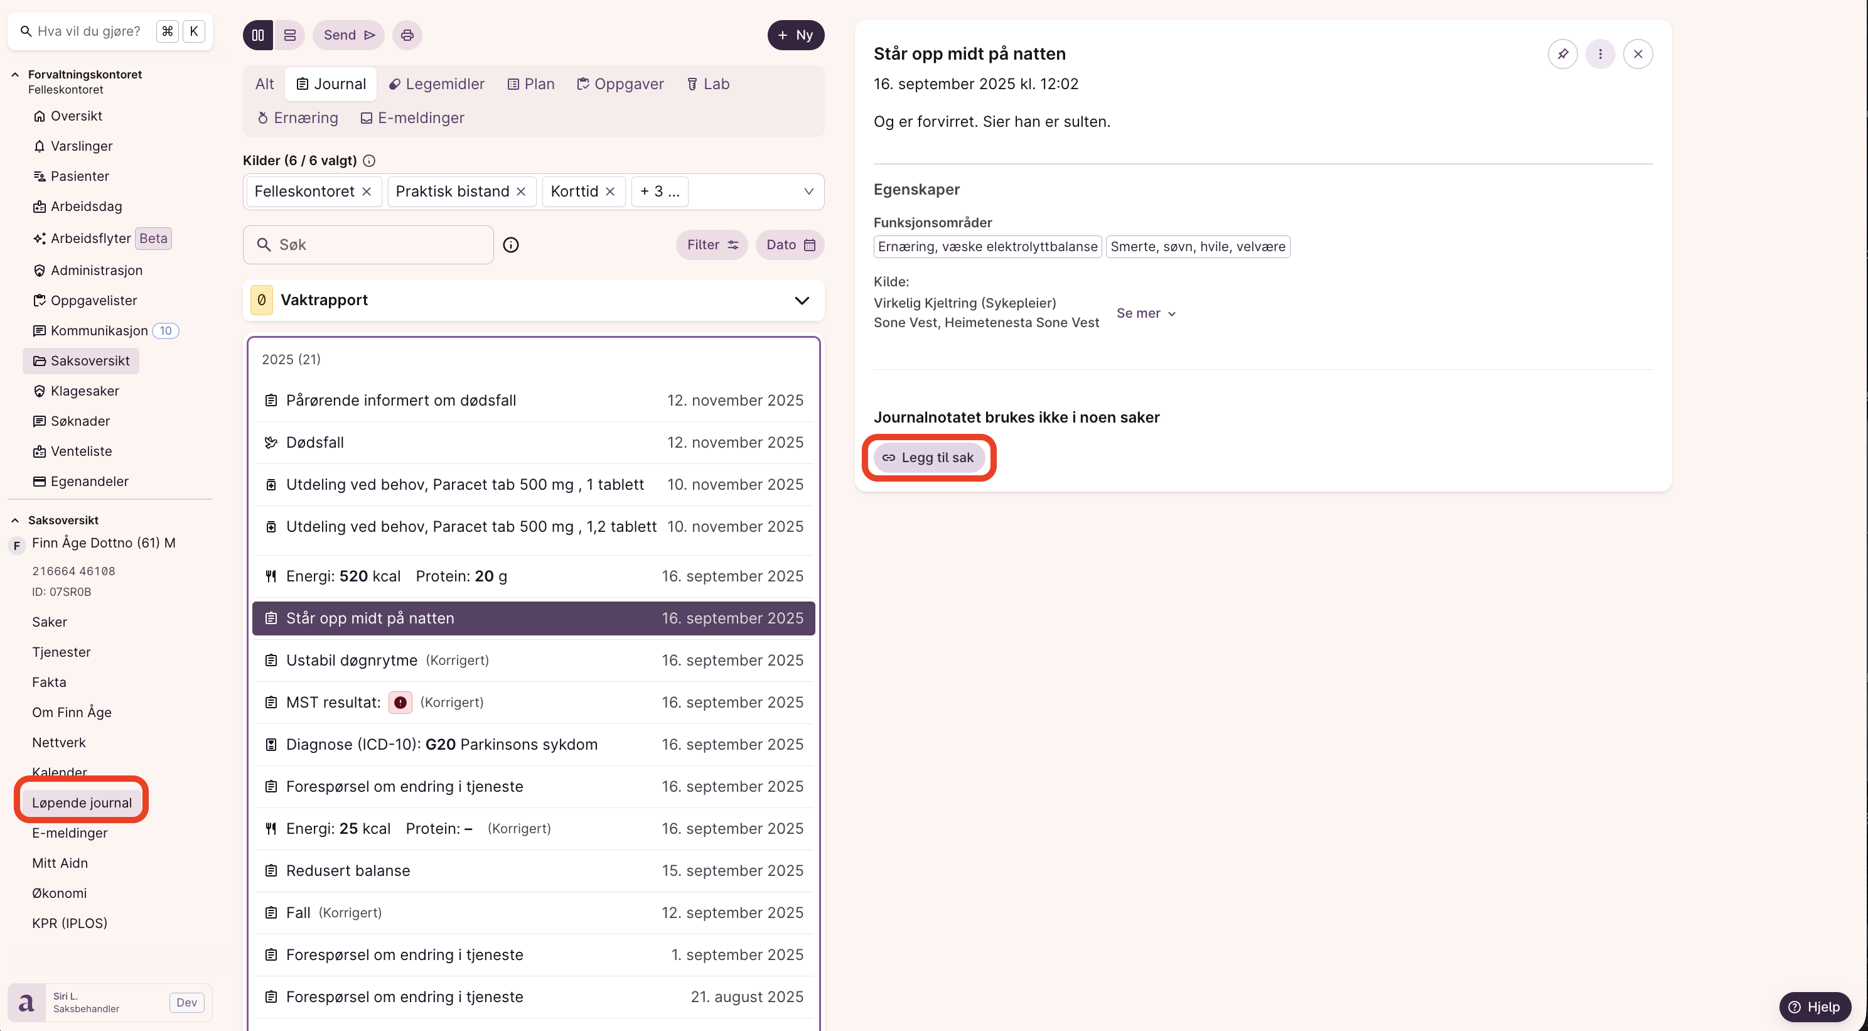Viewport: 1868px width, 1031px height.
Task: Click the info icon next to search
Action: point(510,244)
